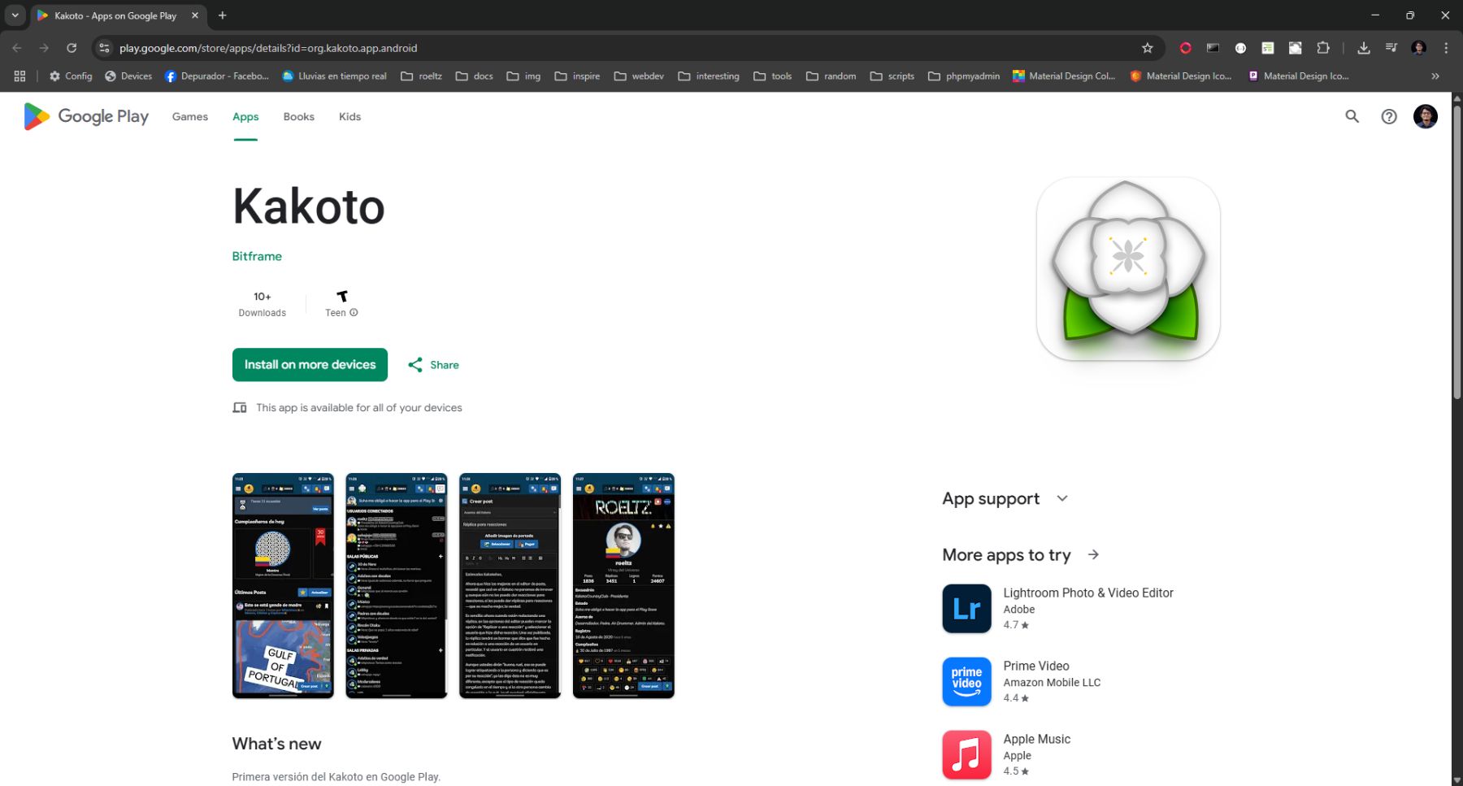This screenshot has width=1463, height=786.
Task: Share the Kakoto app
Action: click(433, 365)
